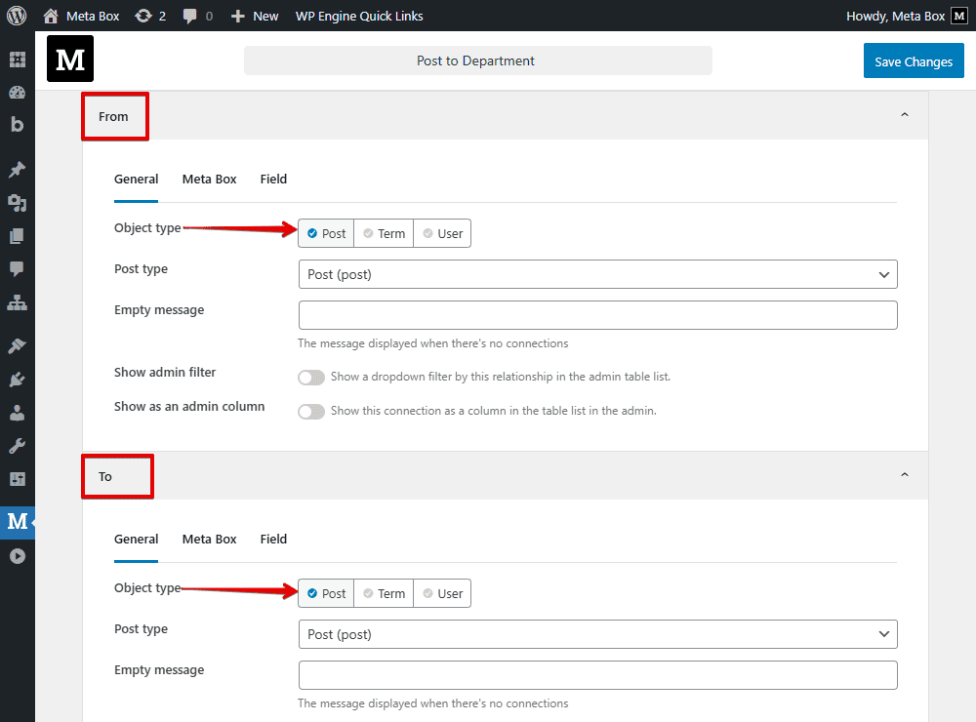Click Empty message field in From section
Image resolution: width=976 pixels, height=722 pixels.
(x=597, y=315)
